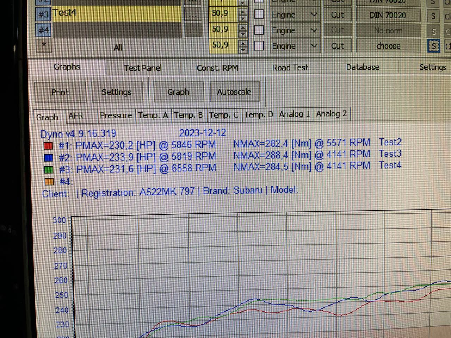Click the Cut button in row #3

click(x=337, y=15)
